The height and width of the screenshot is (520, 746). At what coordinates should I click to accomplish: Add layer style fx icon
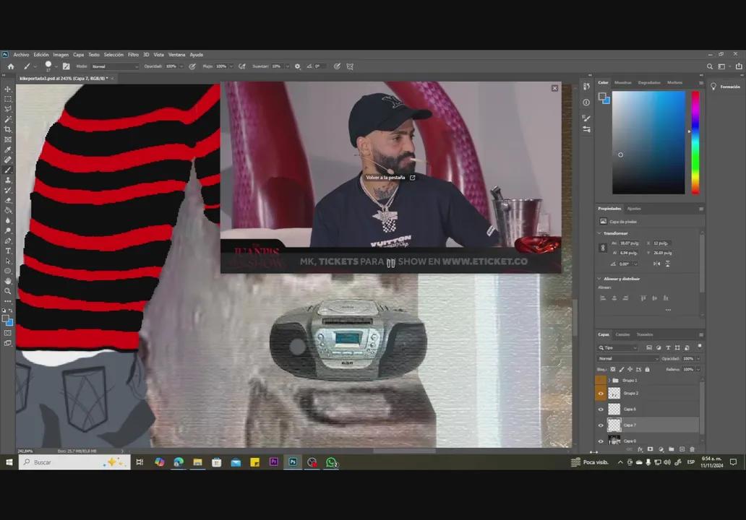(x=640, y=449)
